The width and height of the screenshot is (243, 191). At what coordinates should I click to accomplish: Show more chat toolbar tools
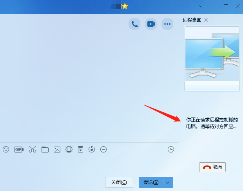103,149
